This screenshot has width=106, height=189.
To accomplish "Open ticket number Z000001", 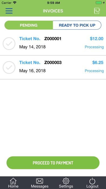I will (53, 39).
